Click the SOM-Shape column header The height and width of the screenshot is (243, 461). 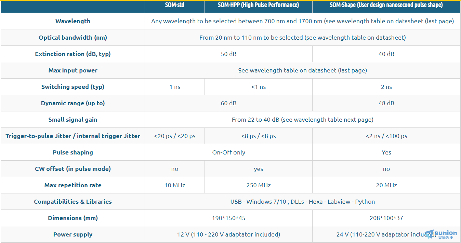pos(386,5)
